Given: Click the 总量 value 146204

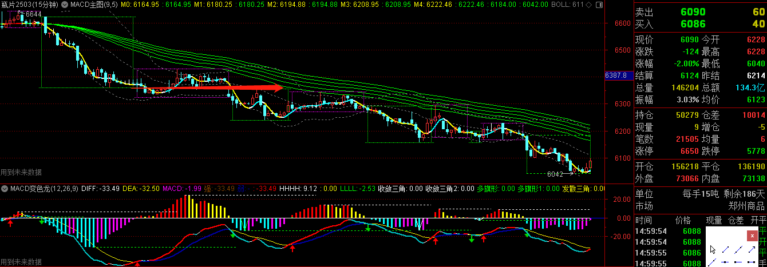Looking at the screenshot, I should [x=686, y=87].
